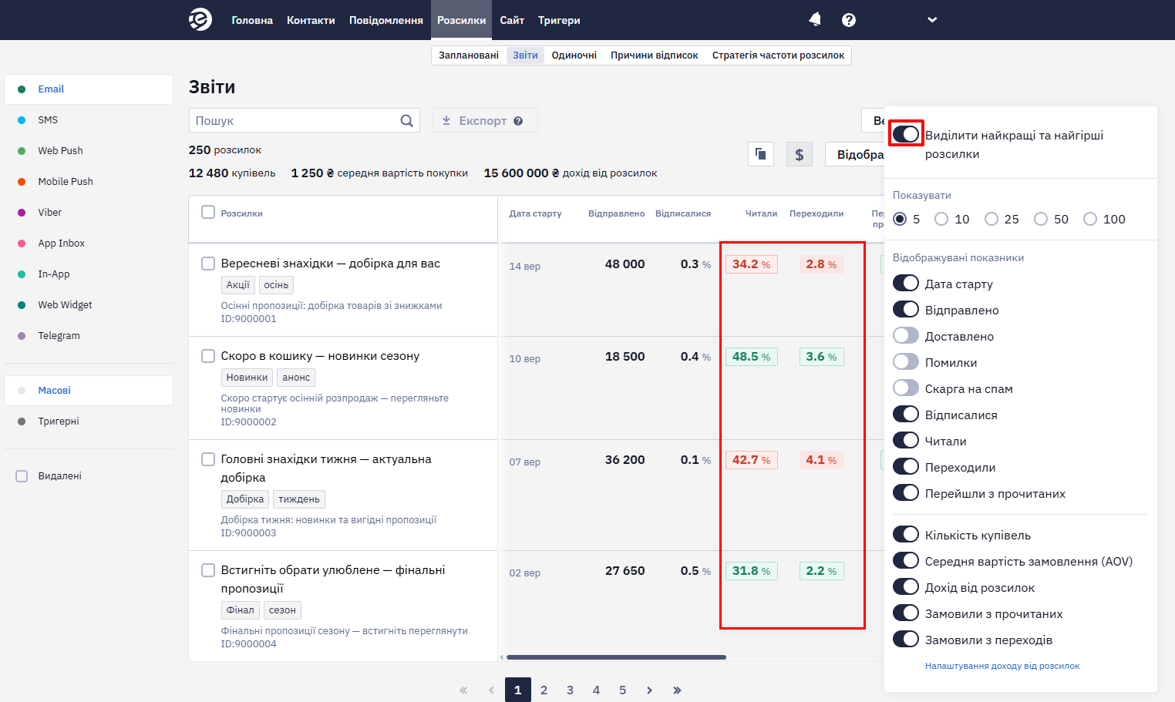The height and width of the screenshot is (702, 1175).
Task: Select the Viber channel
Action: (x=50, y=213)
